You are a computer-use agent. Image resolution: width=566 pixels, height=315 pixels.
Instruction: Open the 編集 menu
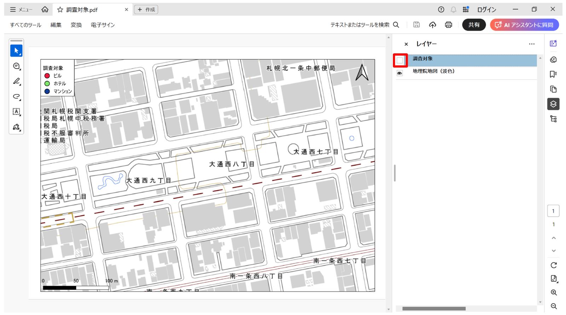[56, 25]
